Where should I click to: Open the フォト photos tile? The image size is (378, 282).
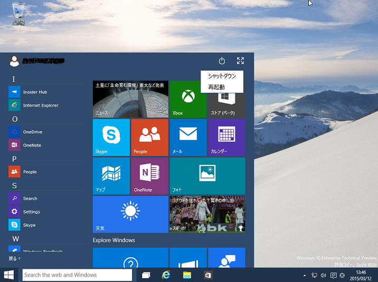[x=207, y=176]
